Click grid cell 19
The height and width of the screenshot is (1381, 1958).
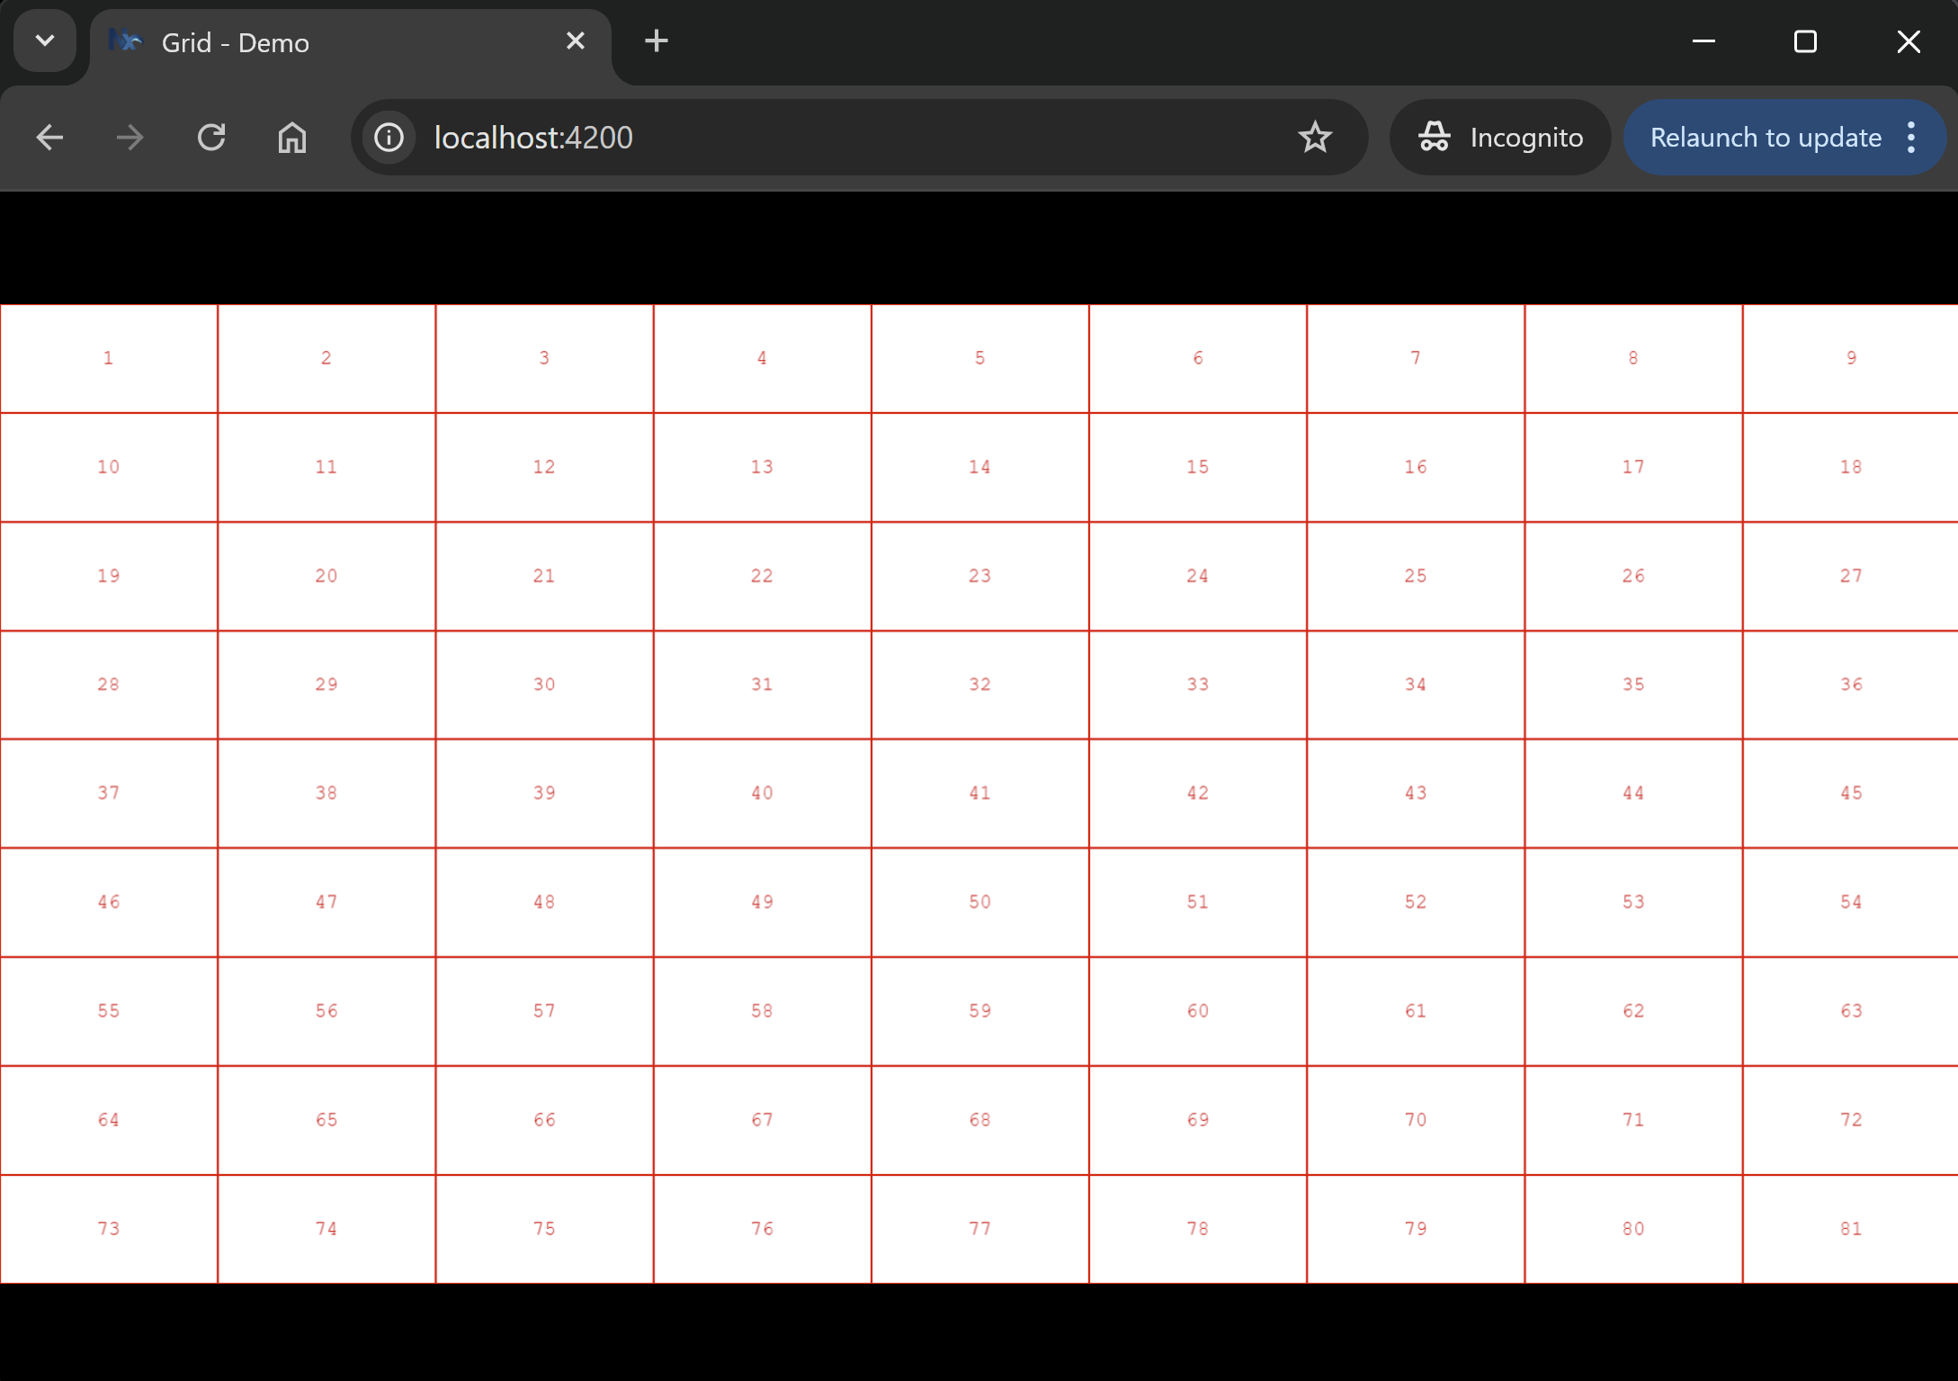coord(109,577)
